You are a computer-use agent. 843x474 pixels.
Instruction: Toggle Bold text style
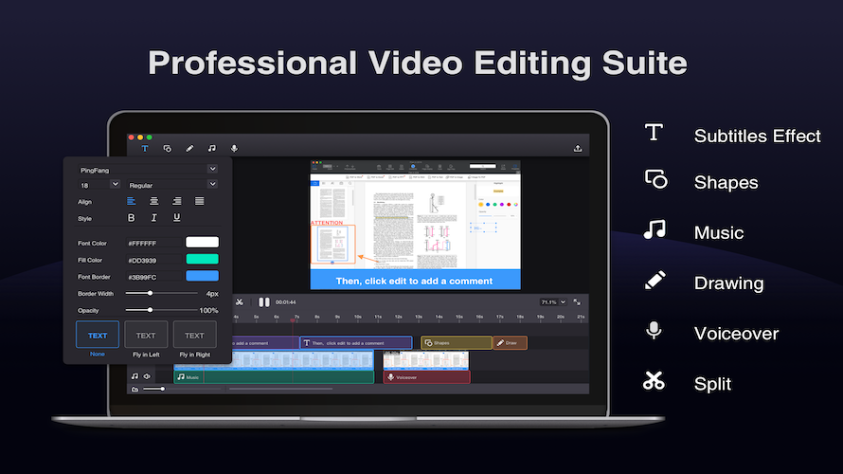132,218
